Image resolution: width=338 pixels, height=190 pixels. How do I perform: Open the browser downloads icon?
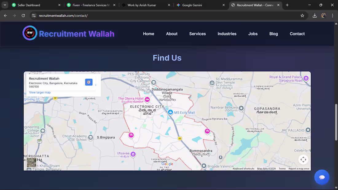(x=315, y=16)
